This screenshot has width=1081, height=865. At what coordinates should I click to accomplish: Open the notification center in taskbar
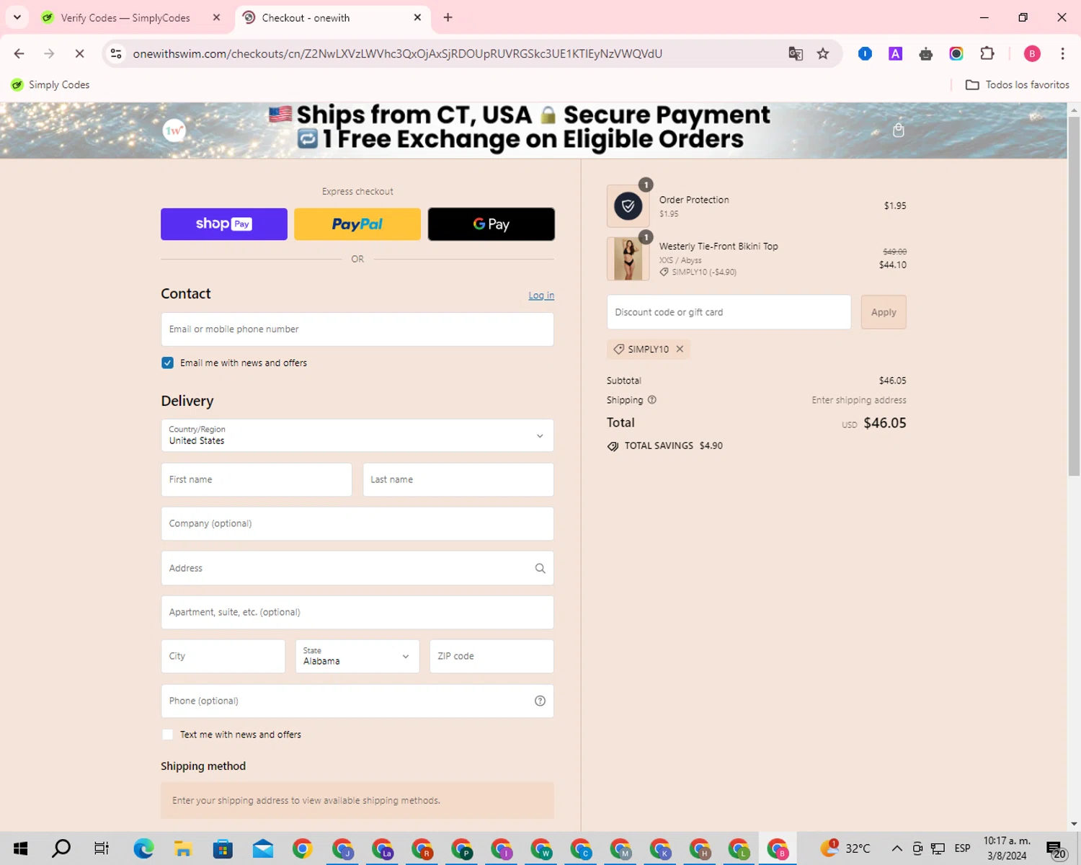click(1056, 848)
